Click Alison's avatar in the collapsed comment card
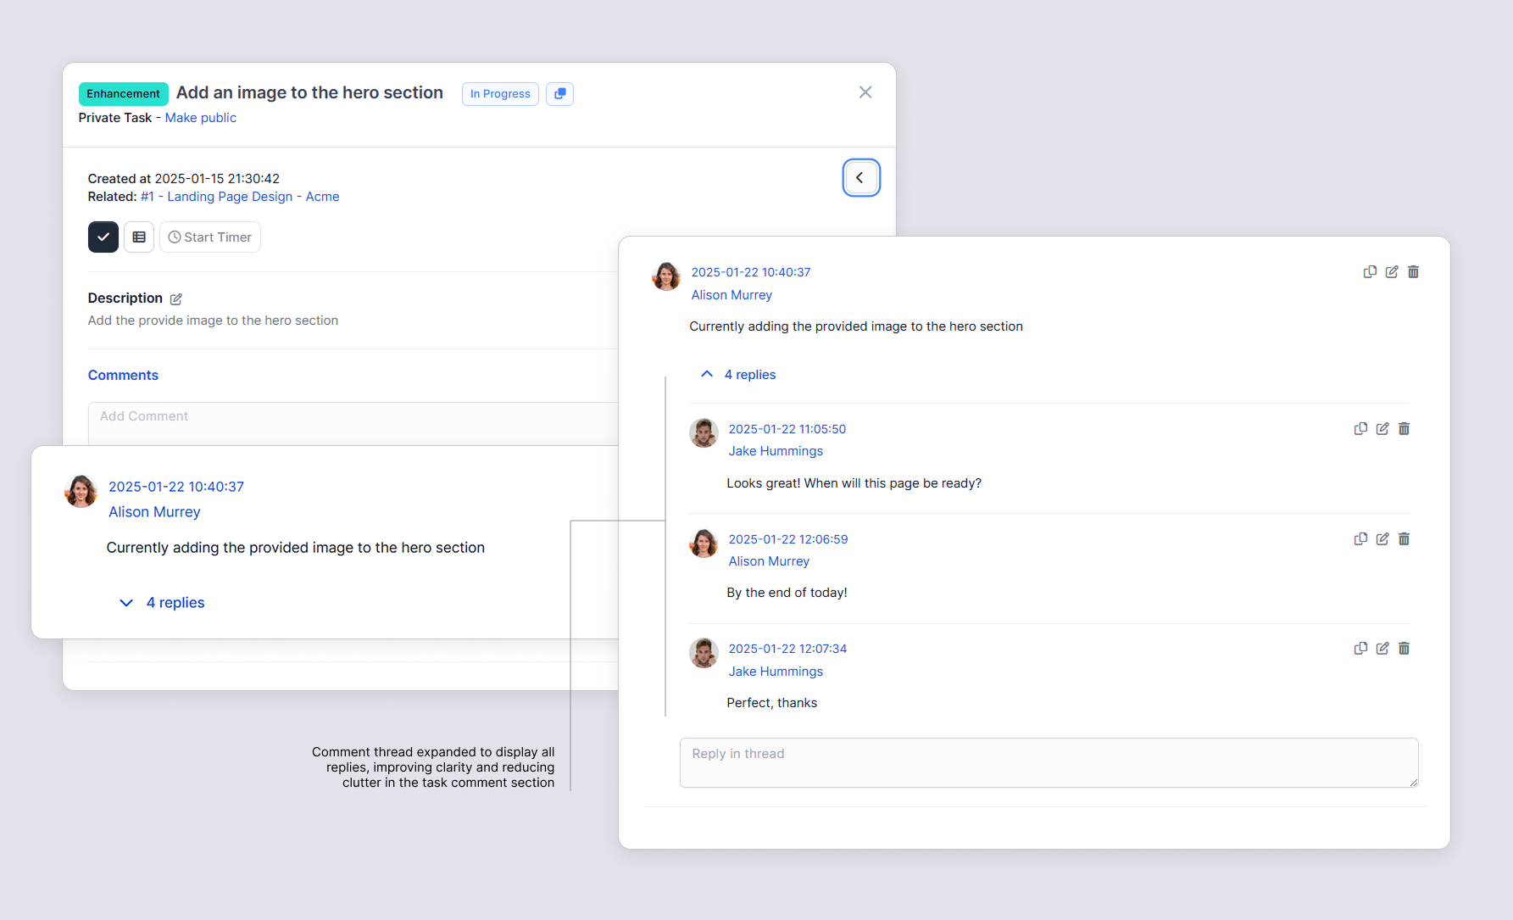The height and width of the screenshot is (920, 1513). pyautogui.click(x=81, y=492)
